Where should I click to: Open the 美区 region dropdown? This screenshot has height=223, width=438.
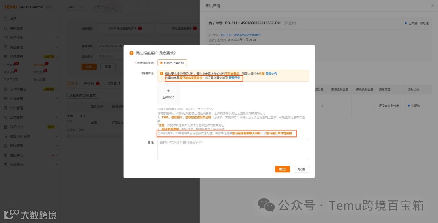(x=76, y=7)
